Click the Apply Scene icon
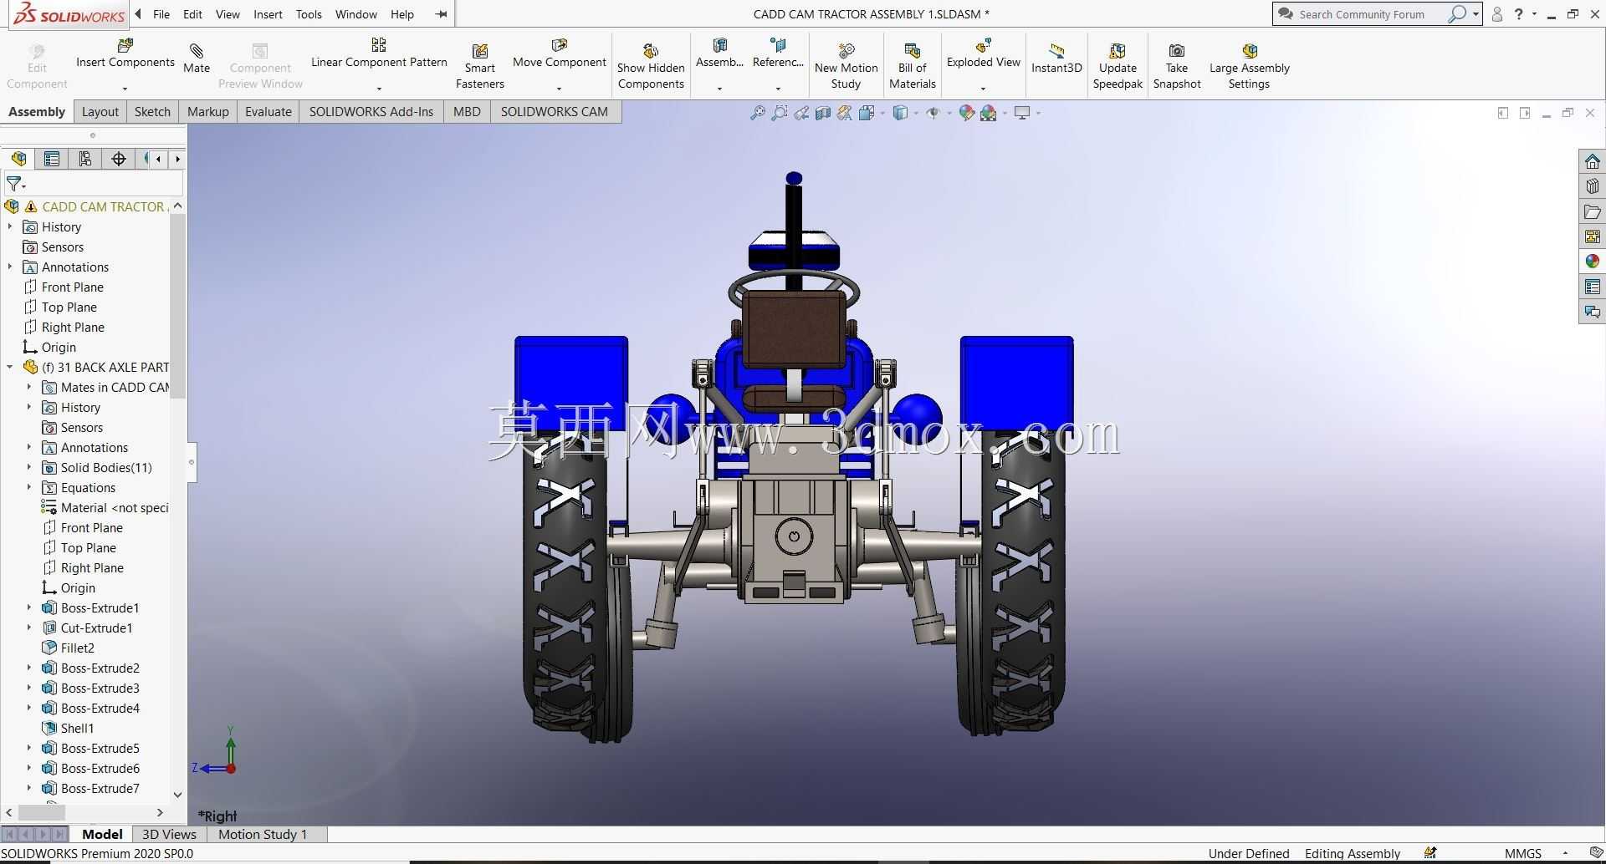This screenshot has width=1606, height=864. tap(988, 113)
